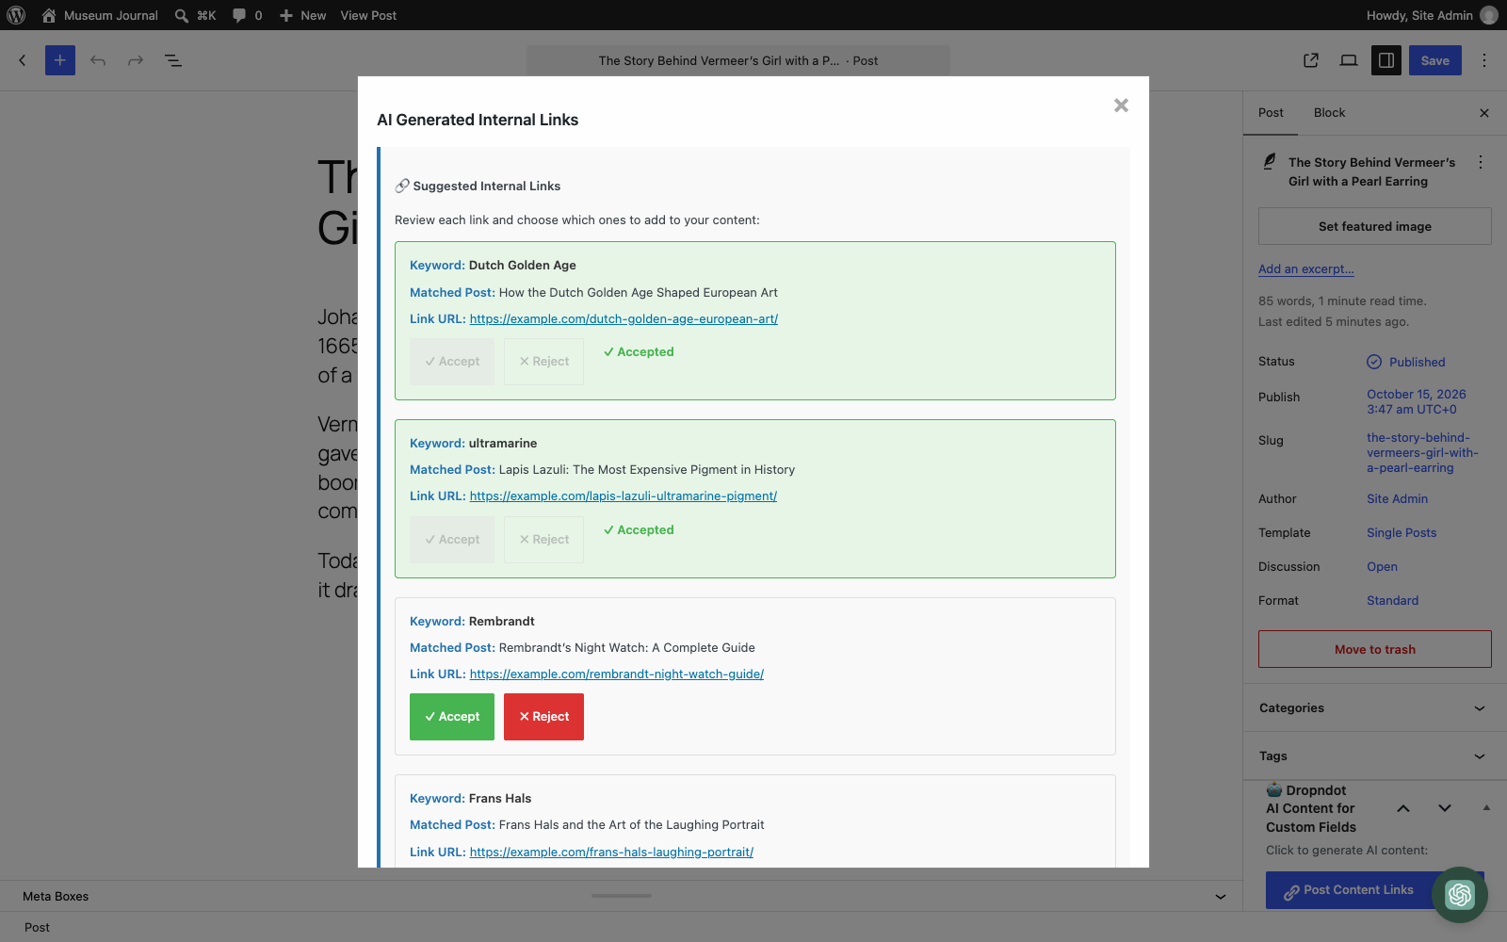The width and height of the screenshot is (1507, 942).
Task: Go back using the editor back arrow
Action: pos(23,60)
